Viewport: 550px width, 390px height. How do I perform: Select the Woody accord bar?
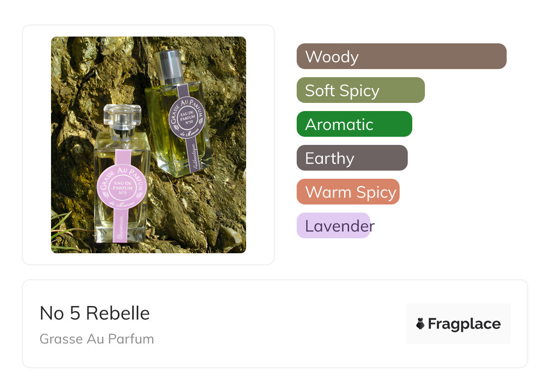tap(401, 56)
